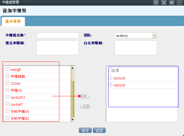Switch to the 基本资料 tab

tap(13, 21)
